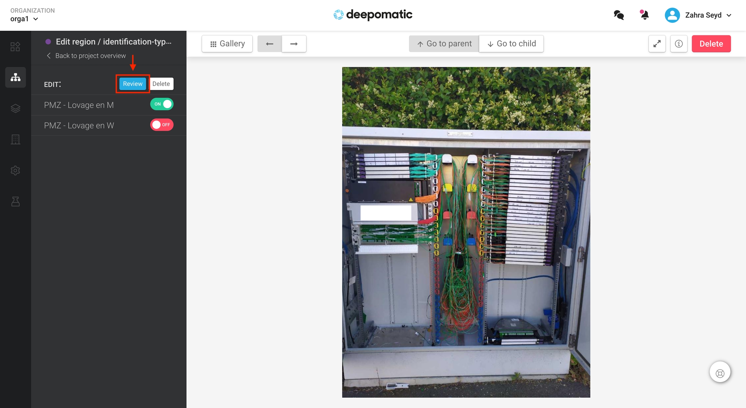This screenshot has width=746, height=408.
Task: Open the chat messages icon
Action: [619, 15]
